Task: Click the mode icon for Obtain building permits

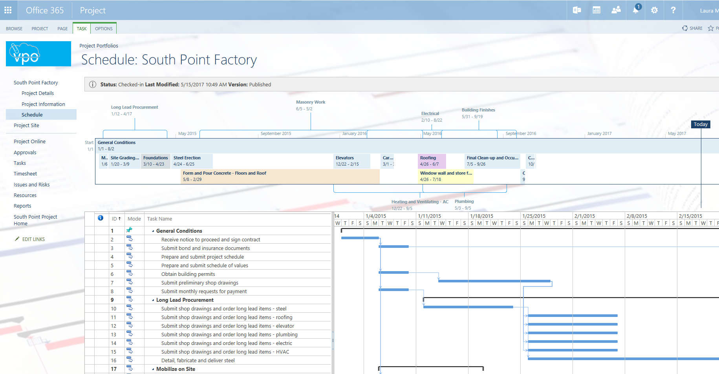Action: click(x=129, y=274)
